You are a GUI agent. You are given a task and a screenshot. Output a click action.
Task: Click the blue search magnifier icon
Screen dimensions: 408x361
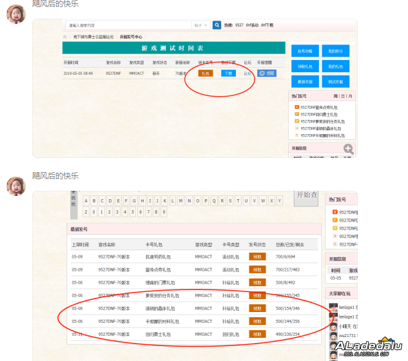[x=217, y=25]
